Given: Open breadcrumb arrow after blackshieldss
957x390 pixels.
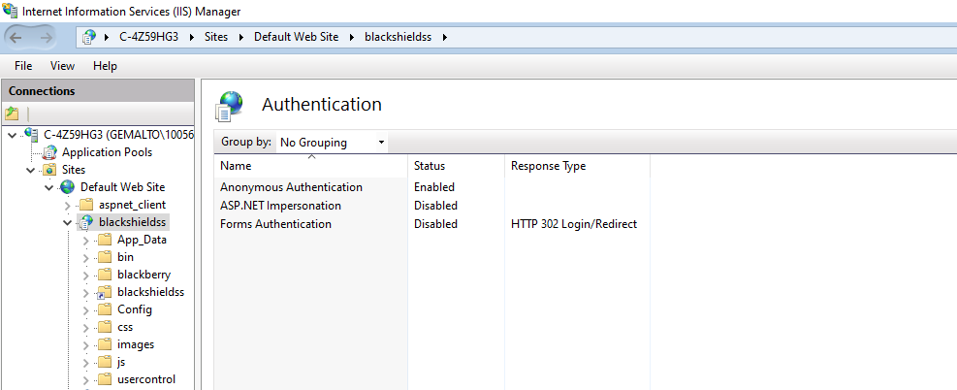Looking at the screenshot, I should (x=444, y=37).
